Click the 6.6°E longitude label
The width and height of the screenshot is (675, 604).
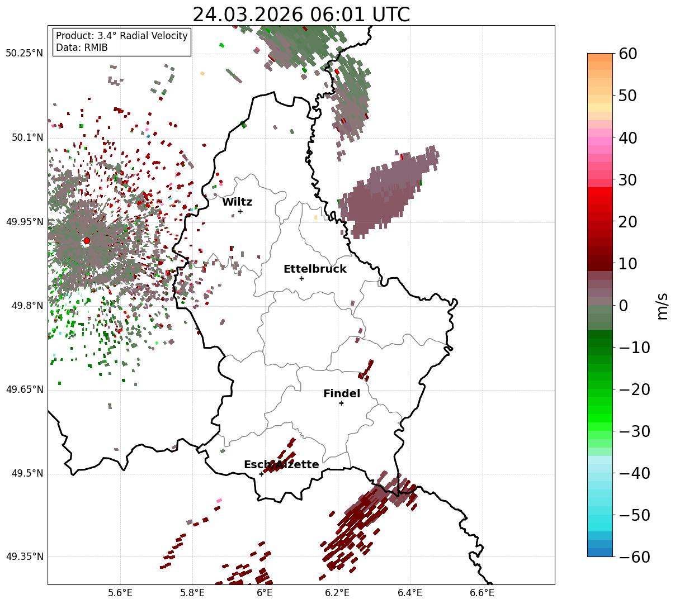pyautogui.click(x=482, y=593)
